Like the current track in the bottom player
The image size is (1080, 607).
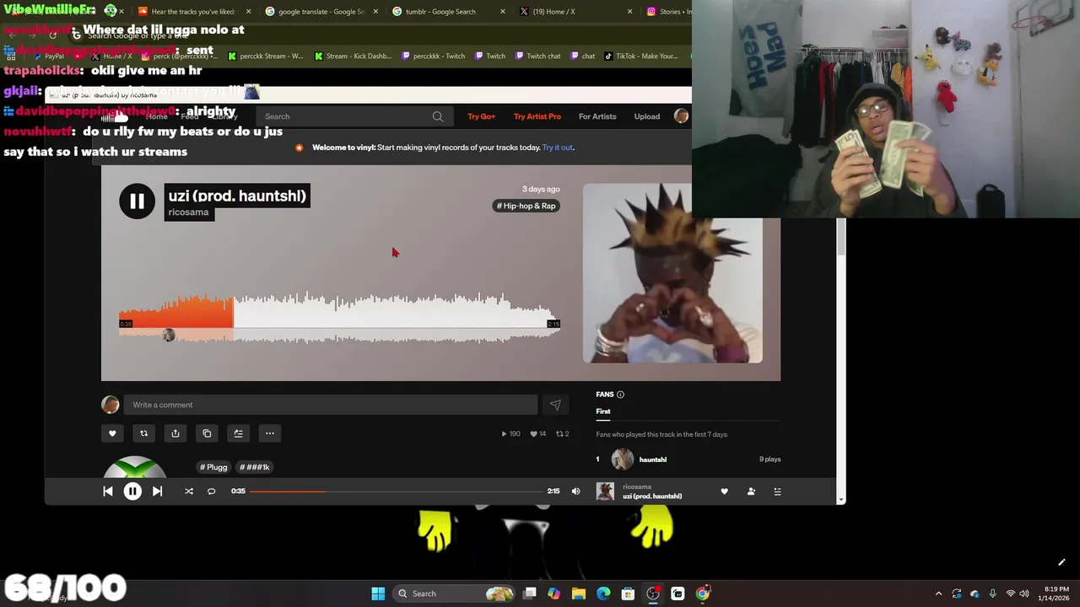(724, 492)
